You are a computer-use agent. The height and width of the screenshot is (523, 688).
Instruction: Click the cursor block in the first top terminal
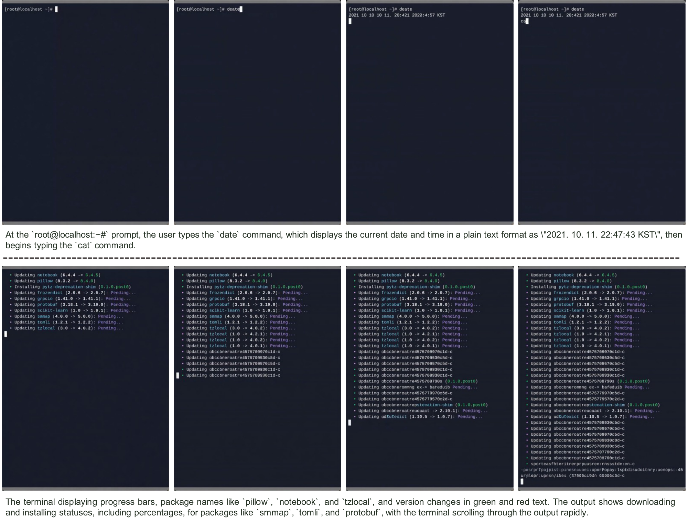pos(56,9)
